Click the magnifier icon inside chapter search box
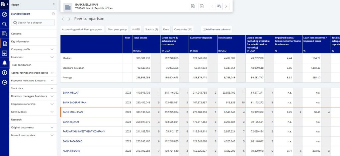Screen dimensions: 340x156 pyautogui.click(x=15, y=23)
